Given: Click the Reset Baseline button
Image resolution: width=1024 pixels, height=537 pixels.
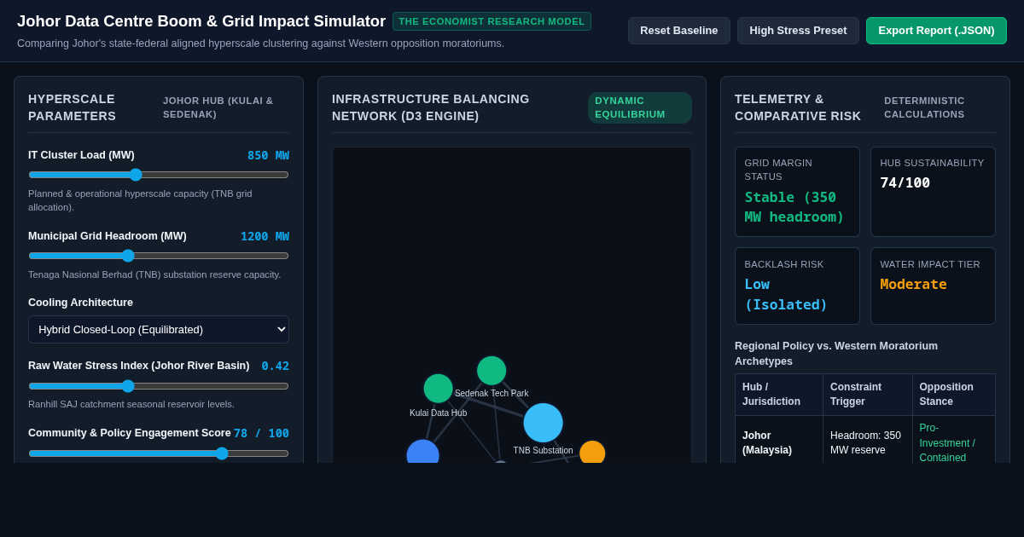Looking at the screenshot, I should (x=678, y=31).
